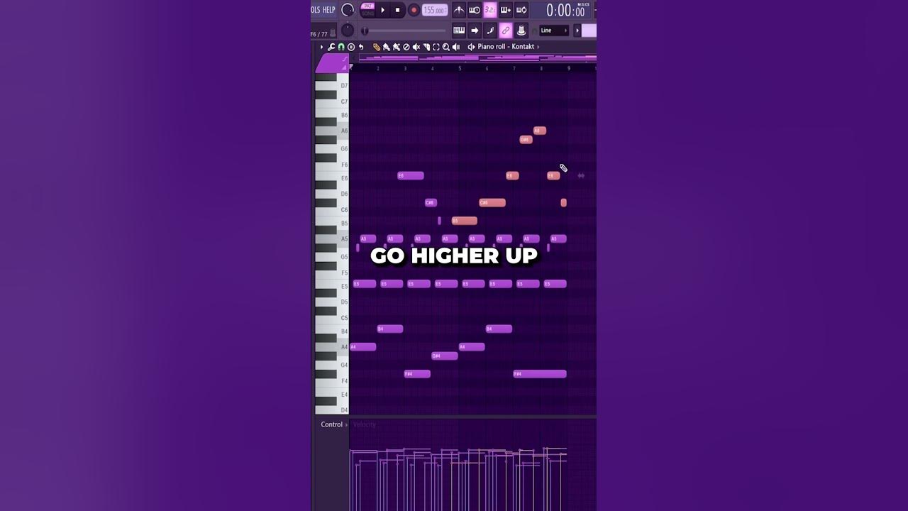Click the main volume knob
This screenshot has height=511, width=908.
pos(348,10)
